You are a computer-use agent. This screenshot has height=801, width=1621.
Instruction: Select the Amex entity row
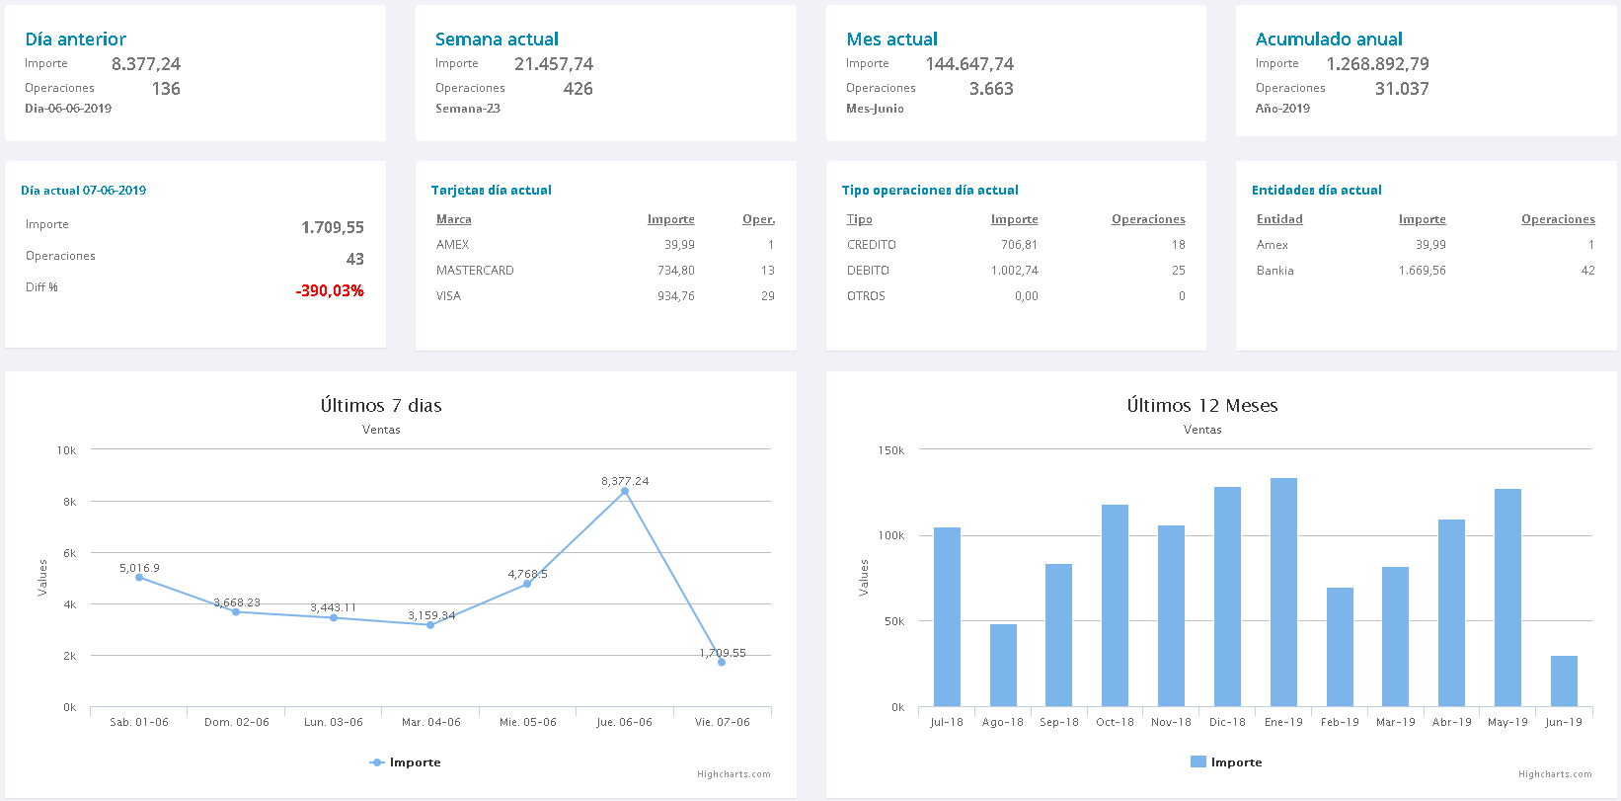coord(1426,245)
